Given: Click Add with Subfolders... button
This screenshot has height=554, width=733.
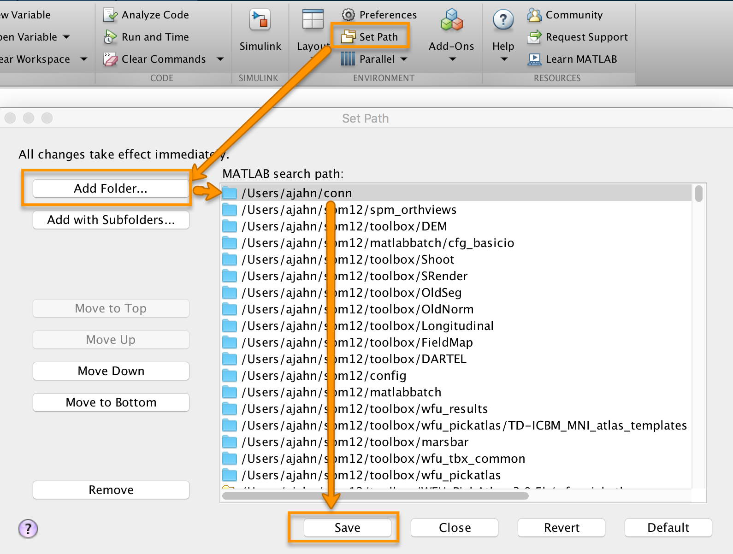Looking at the screenshot, I should point(111,220).
